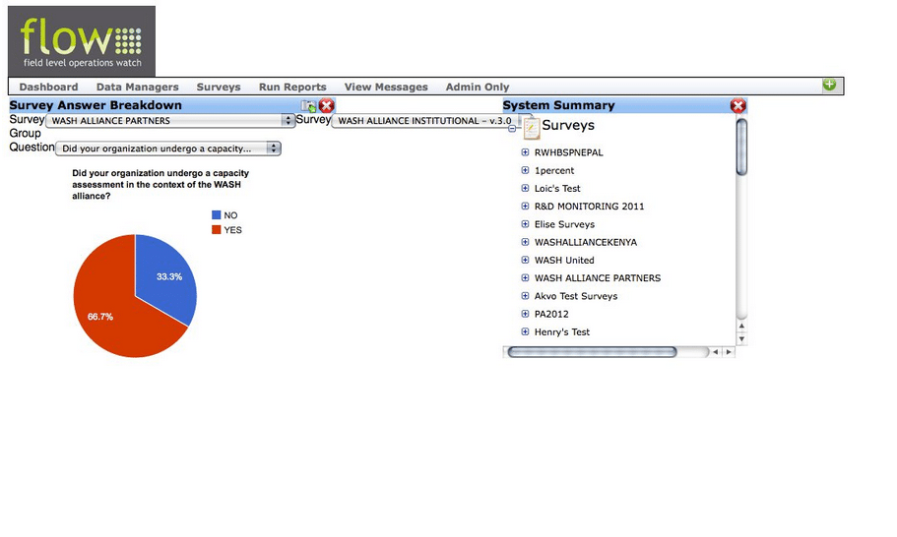The width and height of the screenshot is (897, 537).
Task: Click the Surveys notepad icon in tree
Action: [x=532, y=128]
